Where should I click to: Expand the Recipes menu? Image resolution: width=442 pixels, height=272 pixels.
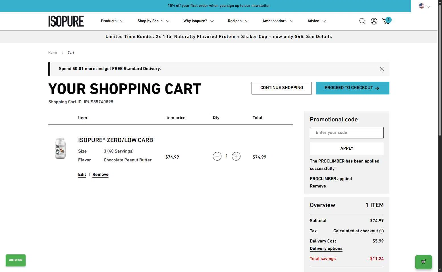[x=238, y=21]
